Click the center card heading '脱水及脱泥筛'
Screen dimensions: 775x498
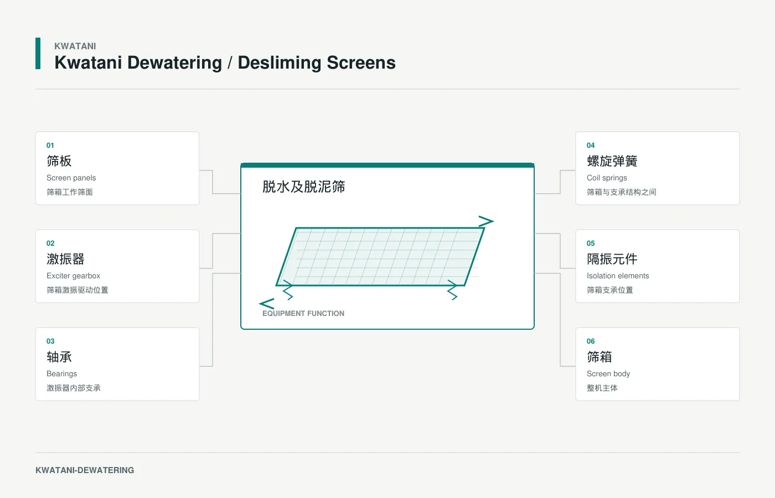tap(304, 186)
